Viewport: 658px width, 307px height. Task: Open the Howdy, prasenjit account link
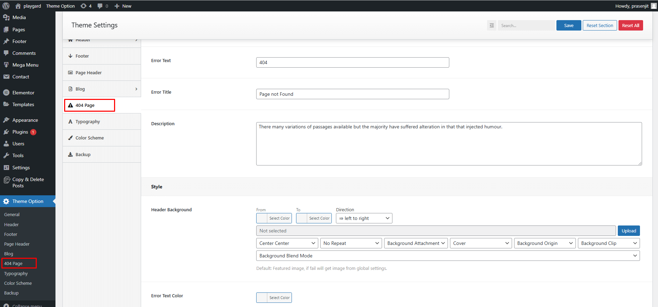[x=635, y=6]
